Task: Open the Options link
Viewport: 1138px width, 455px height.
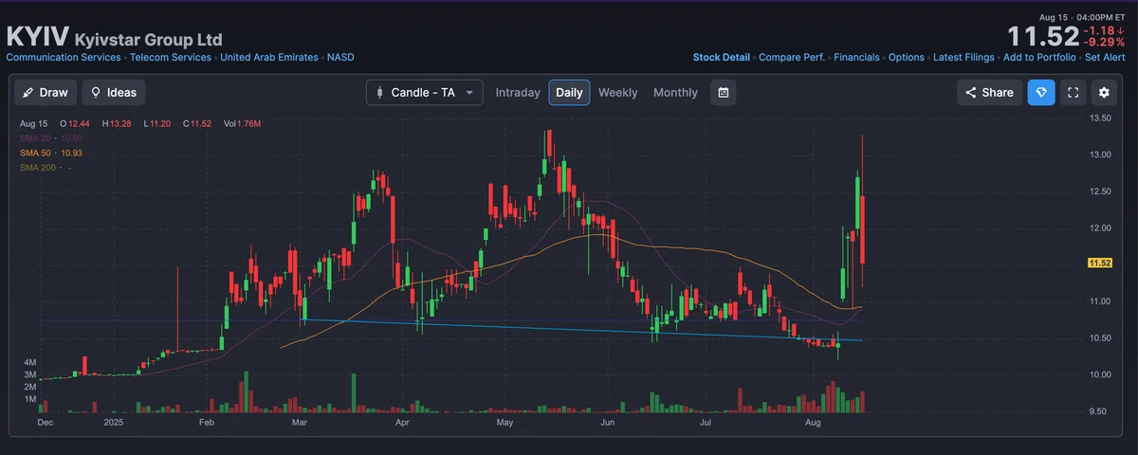Action: pyautogui.click(x=907, y=58)
